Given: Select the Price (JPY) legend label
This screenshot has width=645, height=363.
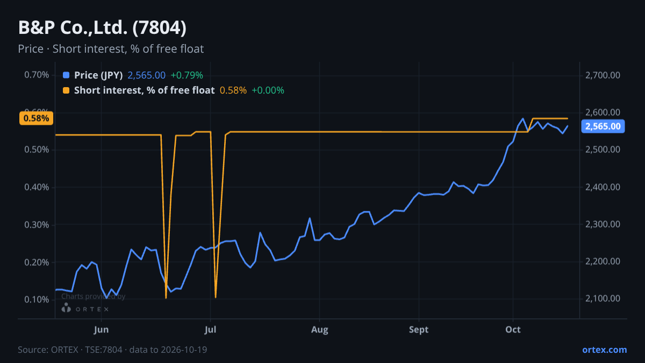Looking at the screenshot, I should (99, 75).
